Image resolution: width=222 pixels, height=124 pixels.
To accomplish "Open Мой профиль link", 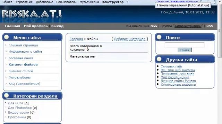I will [36, 26].
